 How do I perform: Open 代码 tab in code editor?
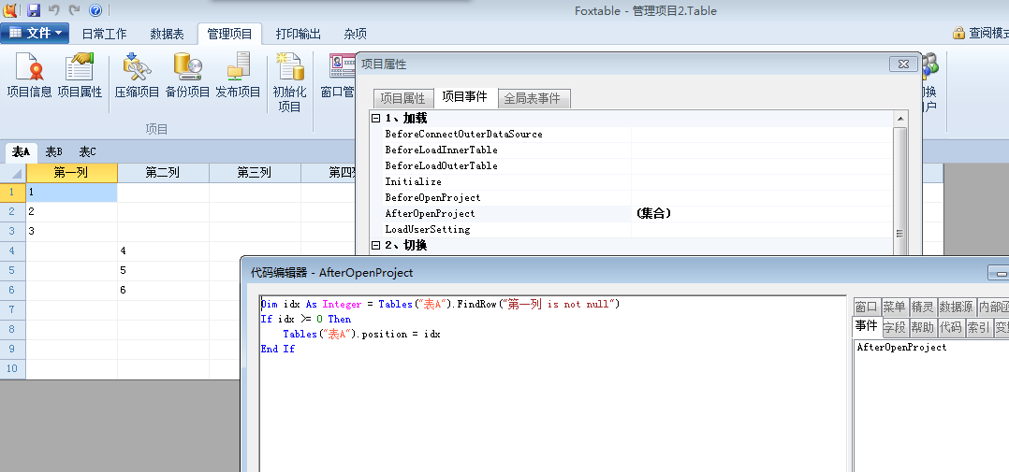pyautogui.click(x=950, y=327)
